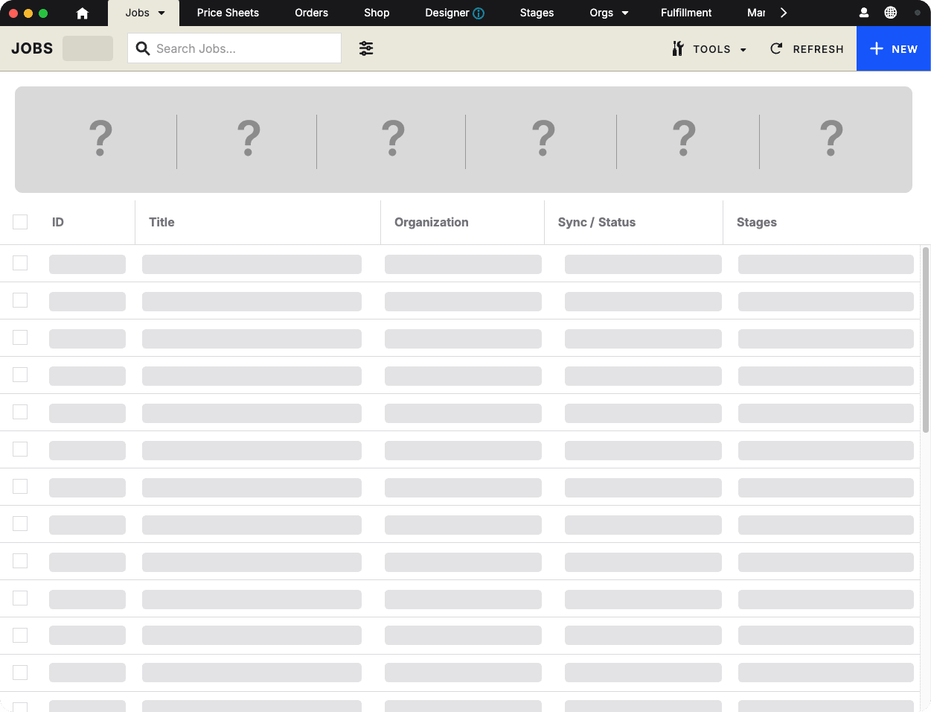The height and width of the screenshot is (712, 931).
Task: Click the vertical table scrollbar
Action: [x=926, y=340]
